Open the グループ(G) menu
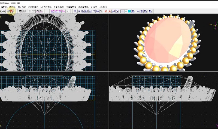This screenshot has height=129, width=218. [22, 7]
